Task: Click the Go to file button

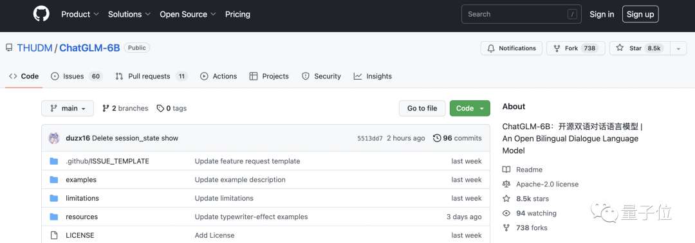Action: tap(422, 108)
